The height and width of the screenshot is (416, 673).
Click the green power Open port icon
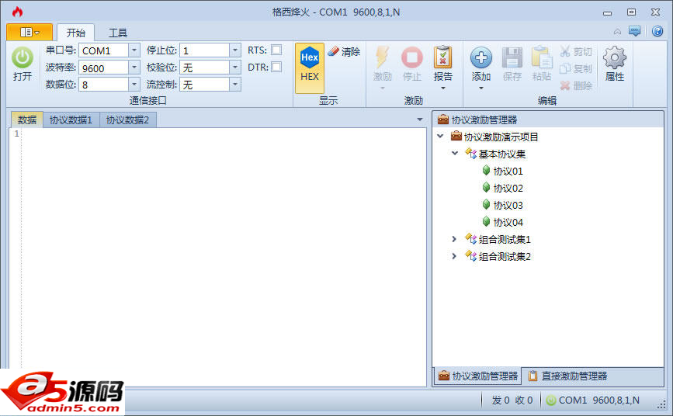(x=23, y=57)
